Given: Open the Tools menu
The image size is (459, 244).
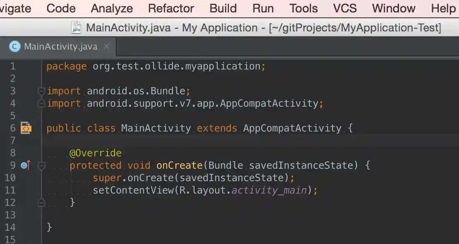Looking at the screenshot, I should (303, 8).
